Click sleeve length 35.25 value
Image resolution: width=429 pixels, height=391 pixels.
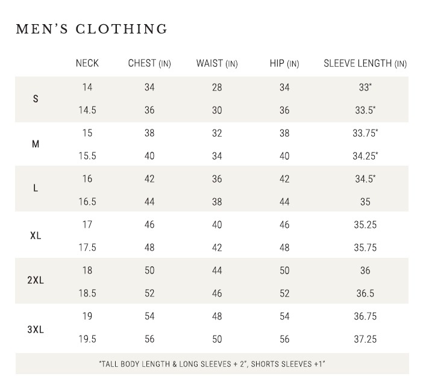pyautogui.click(x=365, y=225)
